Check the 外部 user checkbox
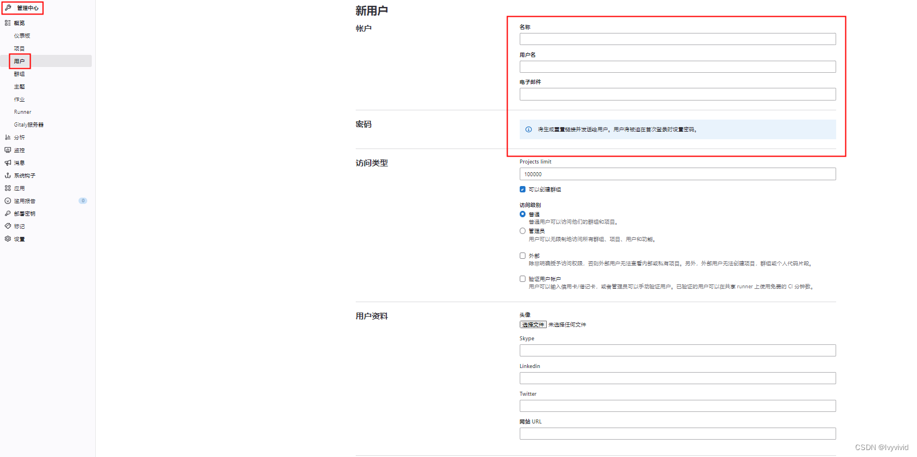This screenshot has height=457, width=917. point(523,255)
